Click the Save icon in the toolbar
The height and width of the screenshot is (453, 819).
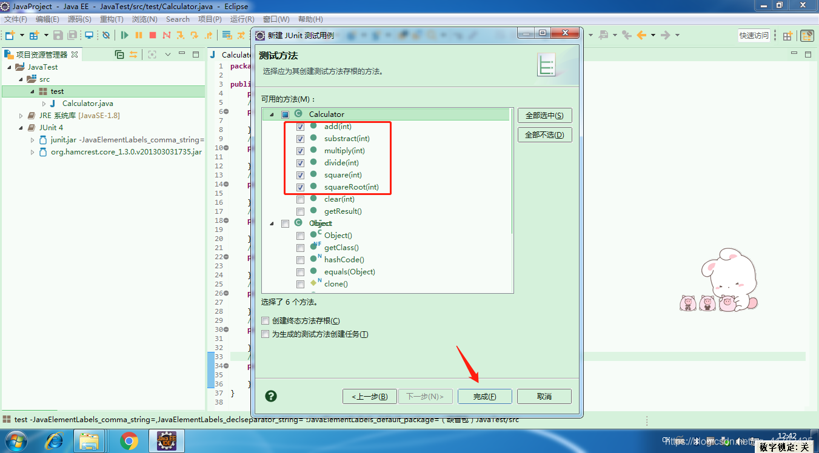coord(58,35)
